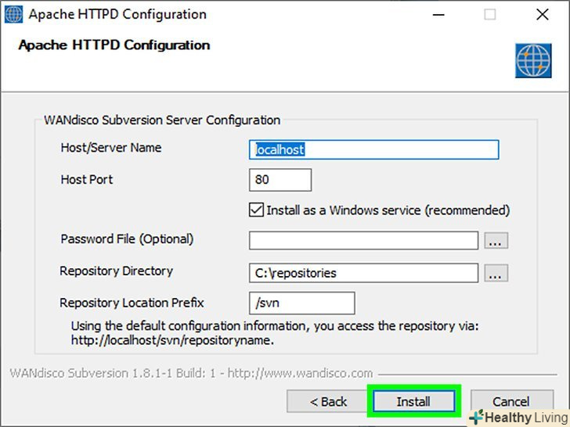
Task: Click the Host/Server Name field
Action: pos(373,149)
